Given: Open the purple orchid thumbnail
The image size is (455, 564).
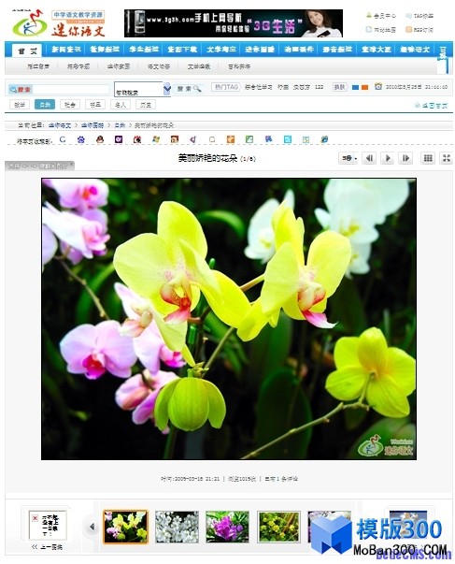Looking at the screenshot, I should tap(227, 527).
